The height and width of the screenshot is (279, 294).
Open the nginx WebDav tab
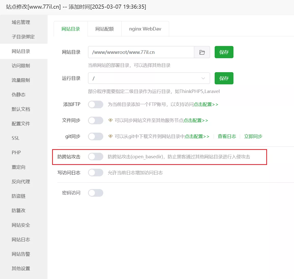coord(145,29)
